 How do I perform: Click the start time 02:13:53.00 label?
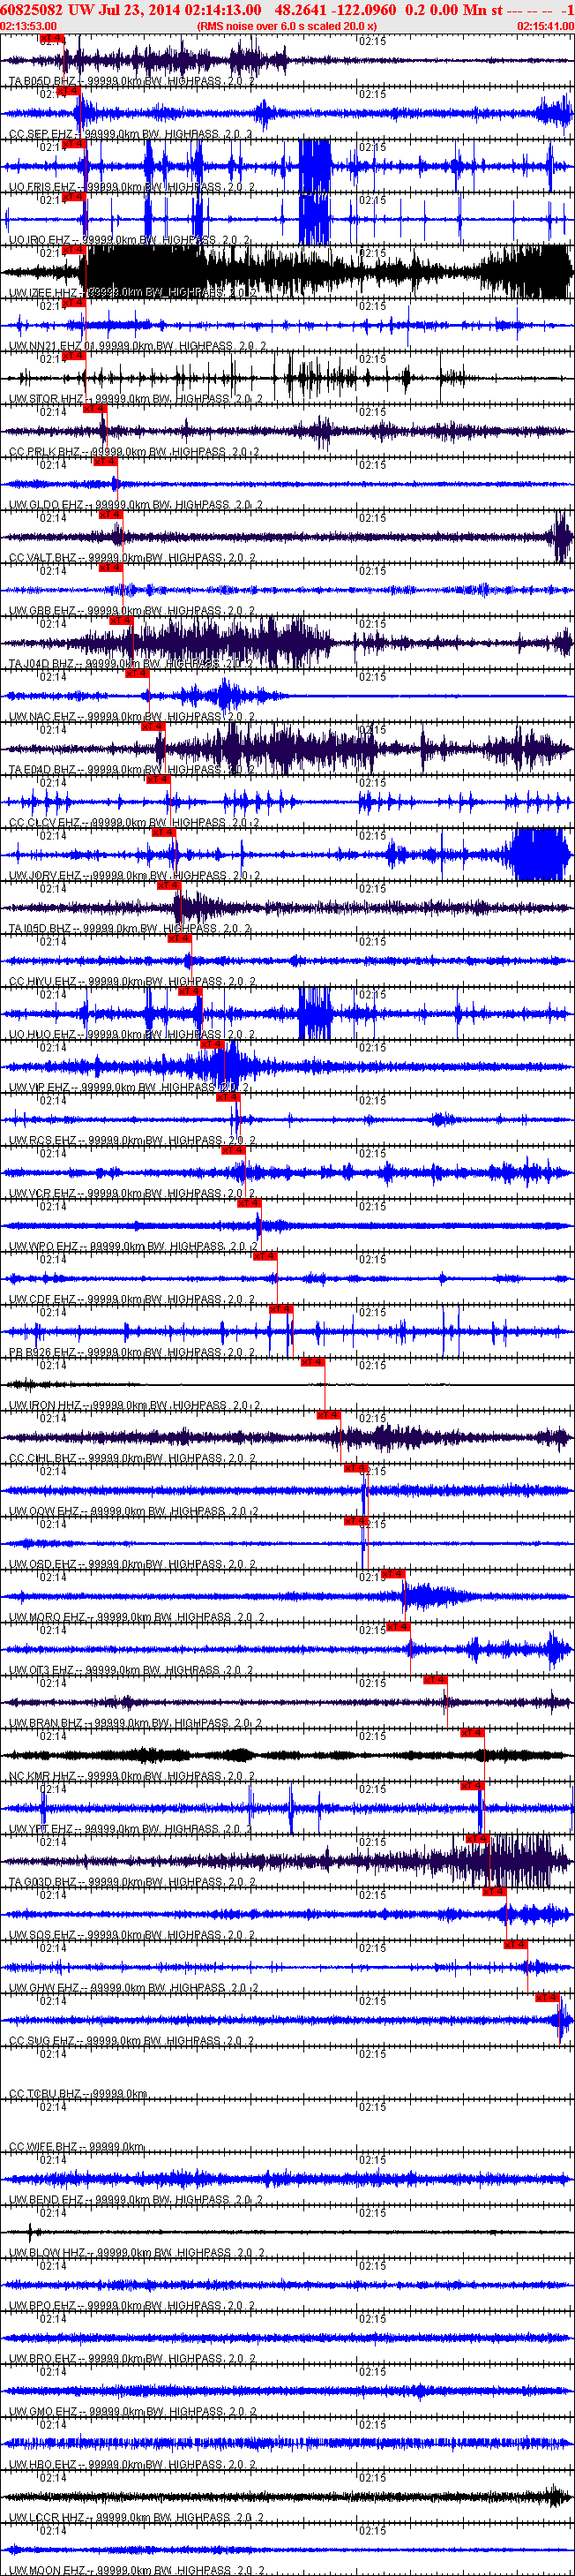point(29,26)
